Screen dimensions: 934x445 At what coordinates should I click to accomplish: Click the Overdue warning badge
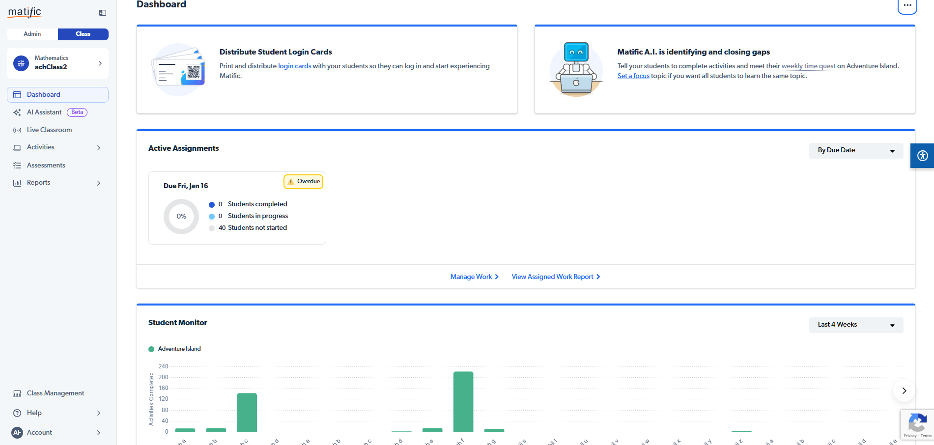point(303,182)
